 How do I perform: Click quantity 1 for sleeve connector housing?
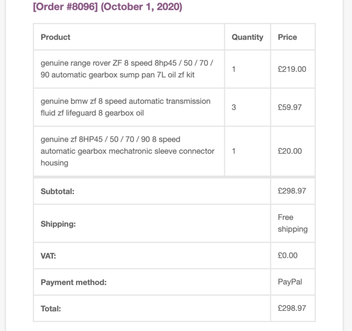234,151
